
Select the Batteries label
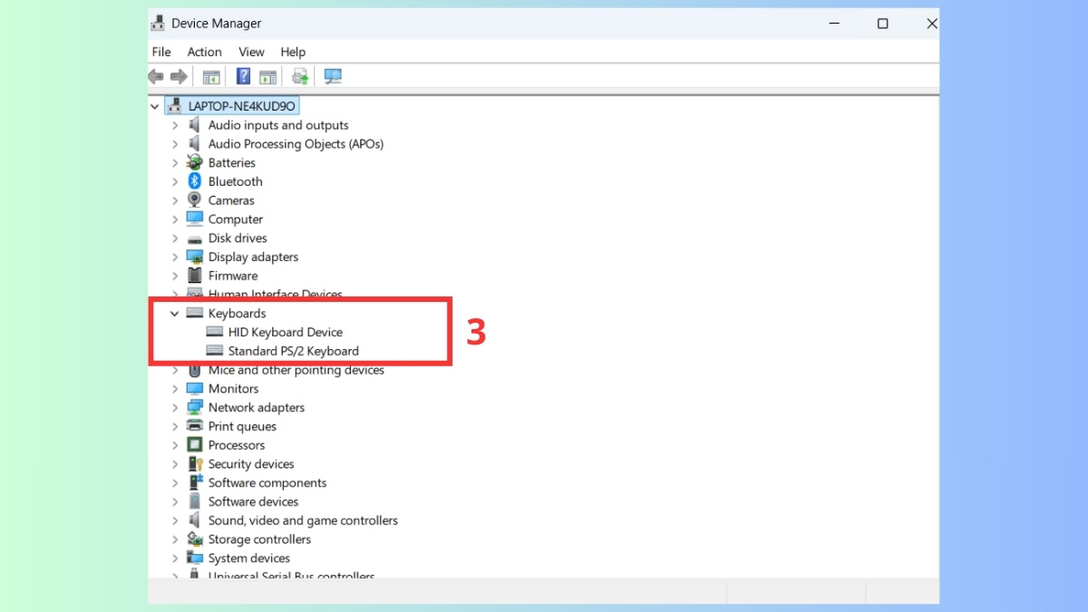(x=232, y=162)
